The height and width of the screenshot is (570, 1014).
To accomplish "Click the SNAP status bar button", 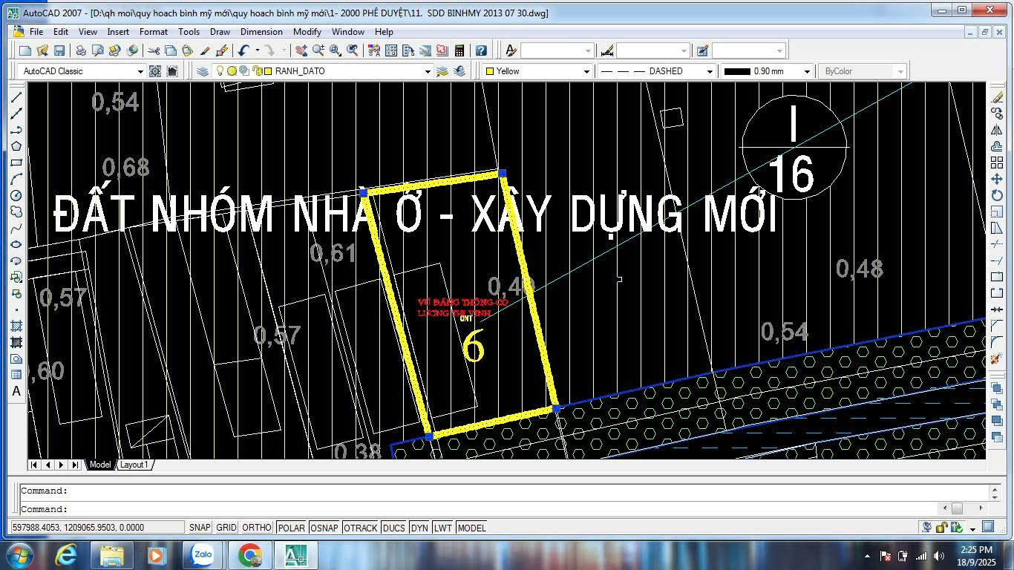I will pos(199,528).
